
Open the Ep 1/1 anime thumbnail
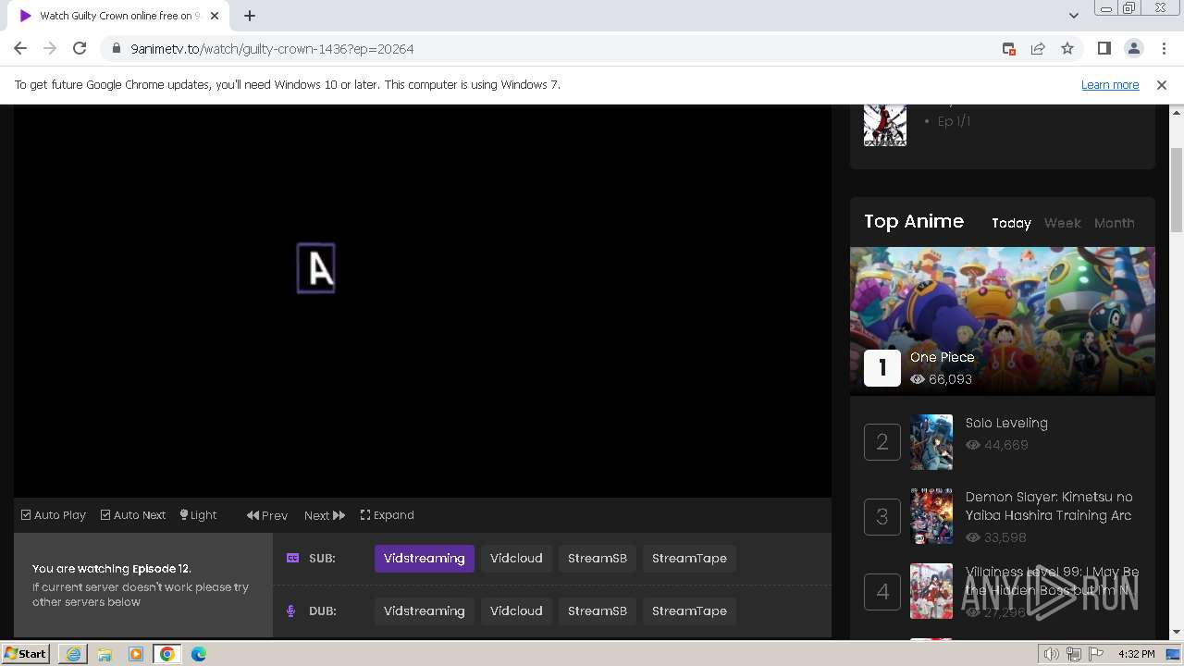[885, 125]
